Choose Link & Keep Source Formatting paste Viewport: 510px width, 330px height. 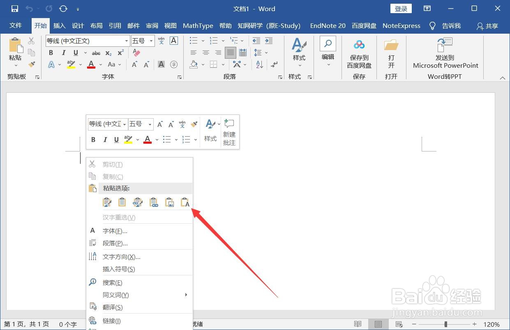pos(138,202)
